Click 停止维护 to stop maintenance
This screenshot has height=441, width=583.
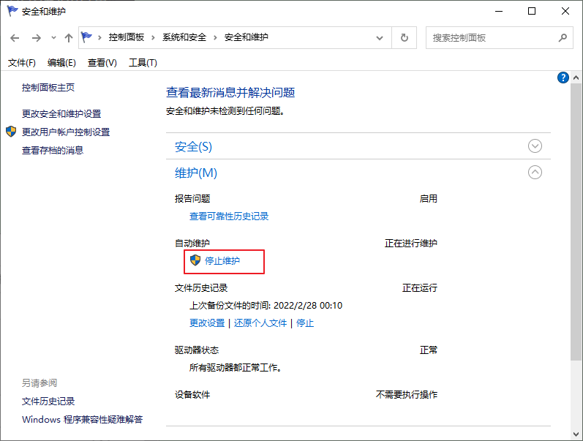222,260
